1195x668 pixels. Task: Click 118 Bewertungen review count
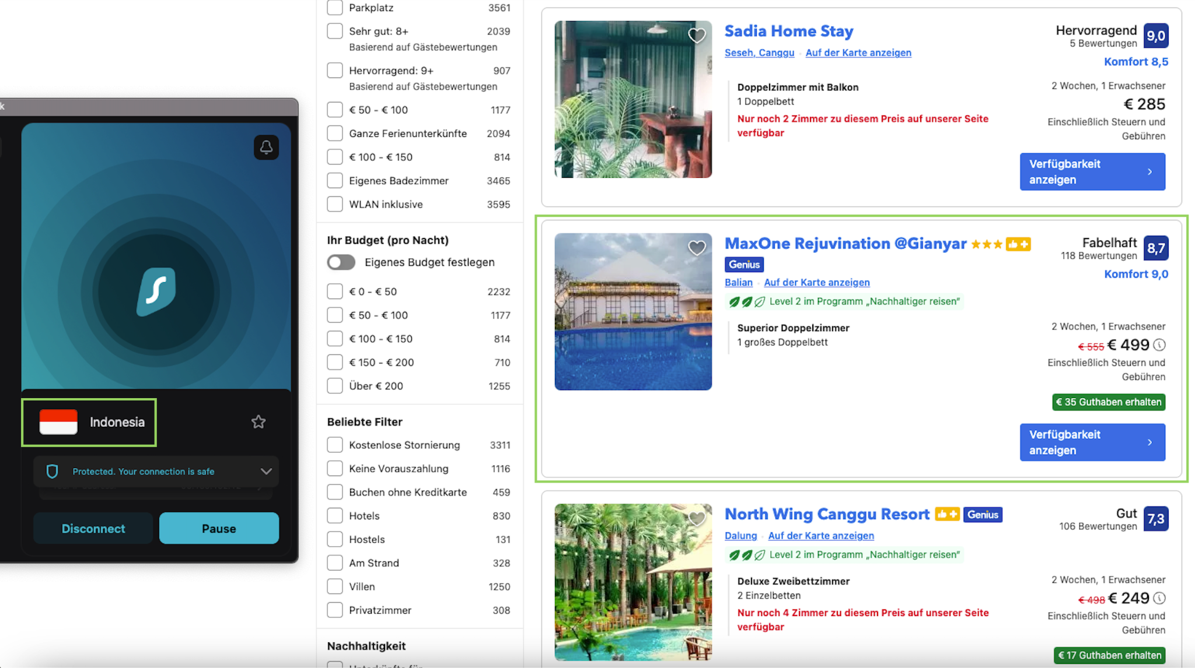click(1099, 256)
